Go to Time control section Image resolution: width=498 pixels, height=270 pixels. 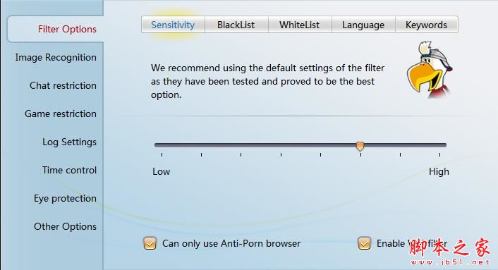(x=69, y=171)
